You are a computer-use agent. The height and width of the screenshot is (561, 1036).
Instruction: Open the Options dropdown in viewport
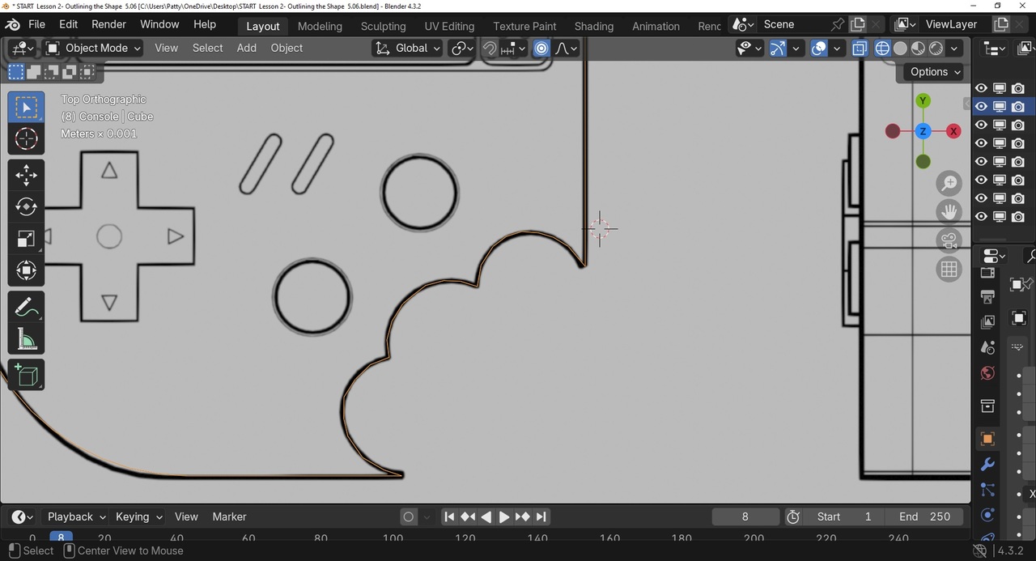(x=934, y=72)
